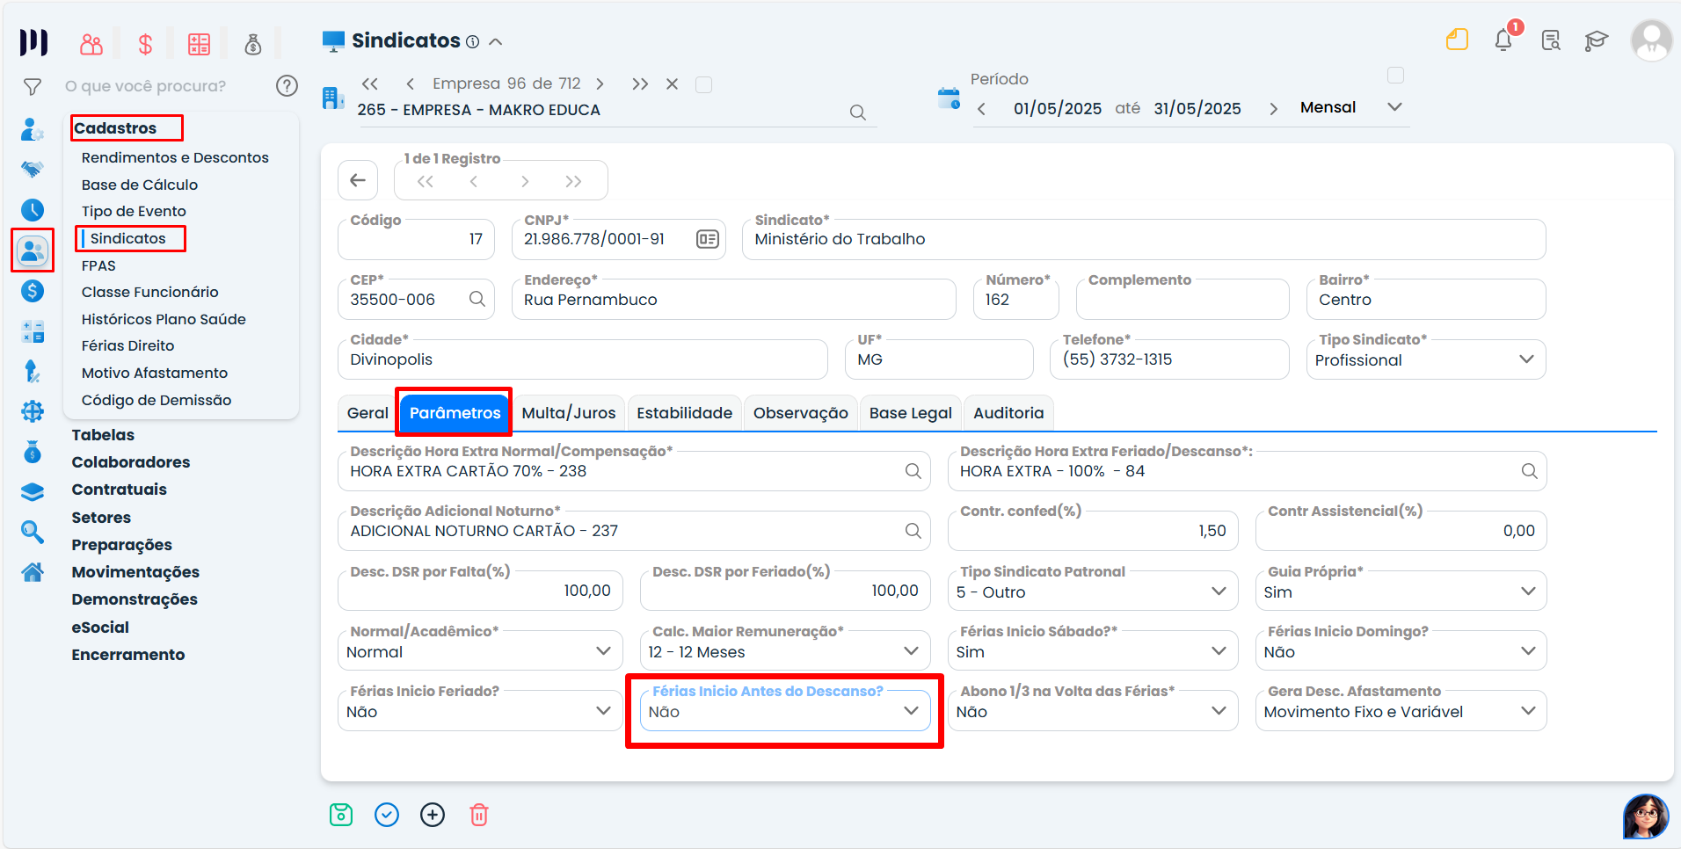Open FPAS in the Cadastros menu
The image size is (1681, 849).
pyautogui.click(x=98, y=265)
